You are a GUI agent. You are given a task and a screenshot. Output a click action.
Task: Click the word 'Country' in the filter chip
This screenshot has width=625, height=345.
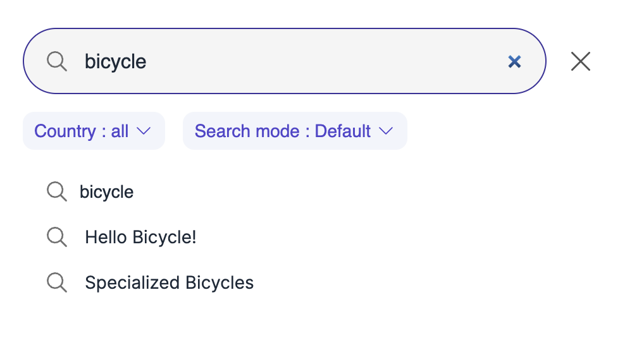65,131
